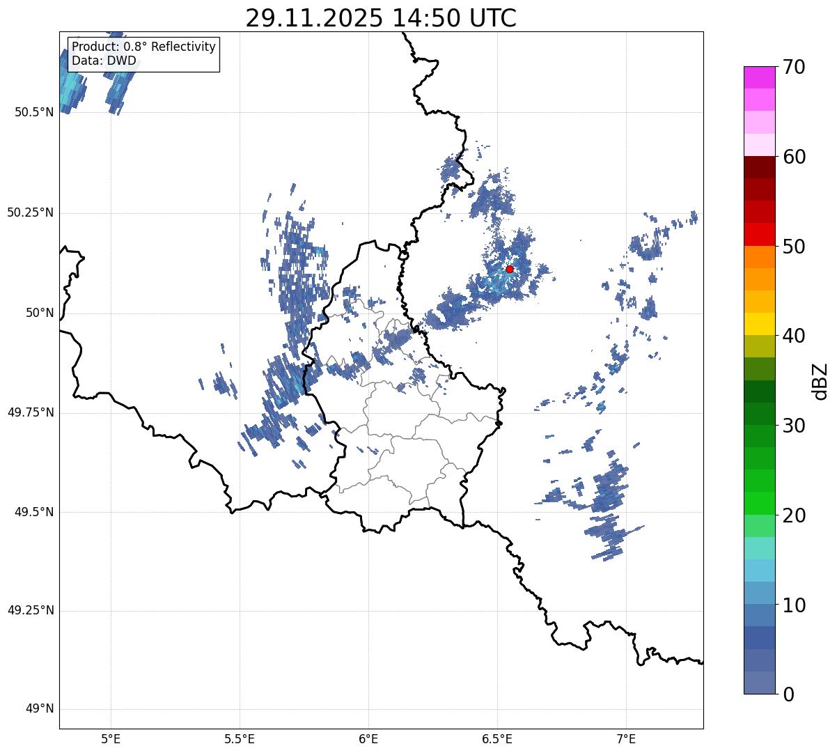
Task: Click the yellow swatch just above 40 dBZ
Action: click(760, 325)
